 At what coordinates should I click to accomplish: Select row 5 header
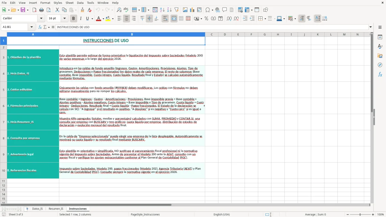(x=4, y=90)
